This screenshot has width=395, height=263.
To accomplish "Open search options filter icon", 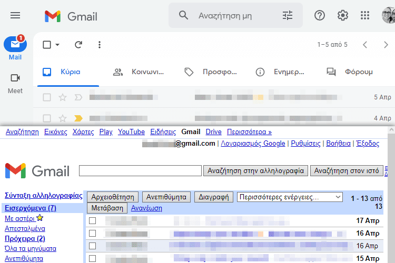I will (x=288, y=15).
